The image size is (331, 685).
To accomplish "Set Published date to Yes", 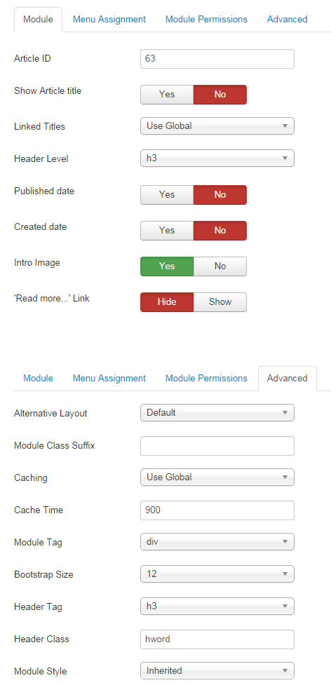I will pyautogui.click(x=167, y=195).
